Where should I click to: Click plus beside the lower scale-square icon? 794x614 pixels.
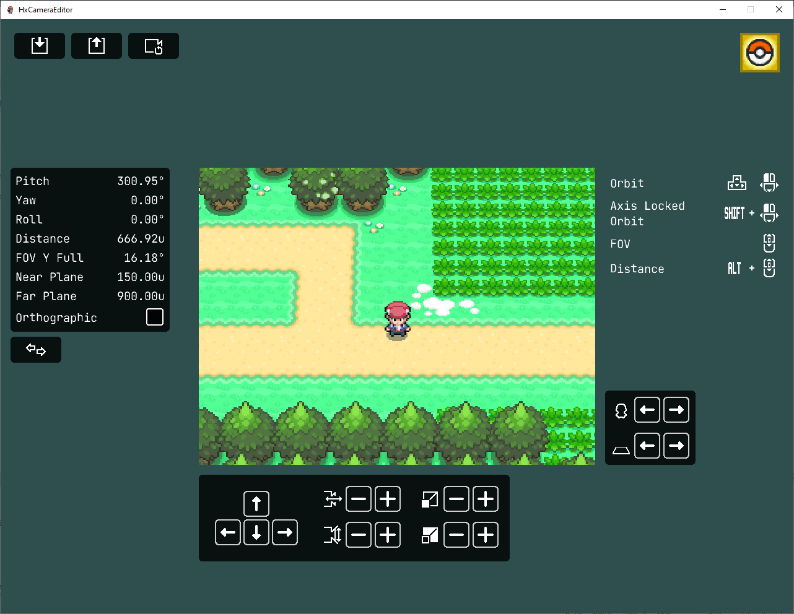[x=486, y=535]
